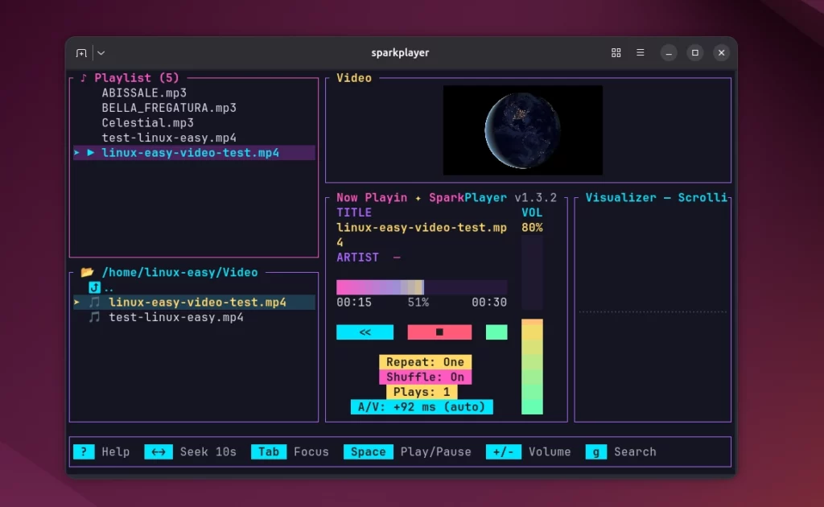The image size is (824, 507).
Task: Open the tab overview grid icon
Action: coord(616,52)
